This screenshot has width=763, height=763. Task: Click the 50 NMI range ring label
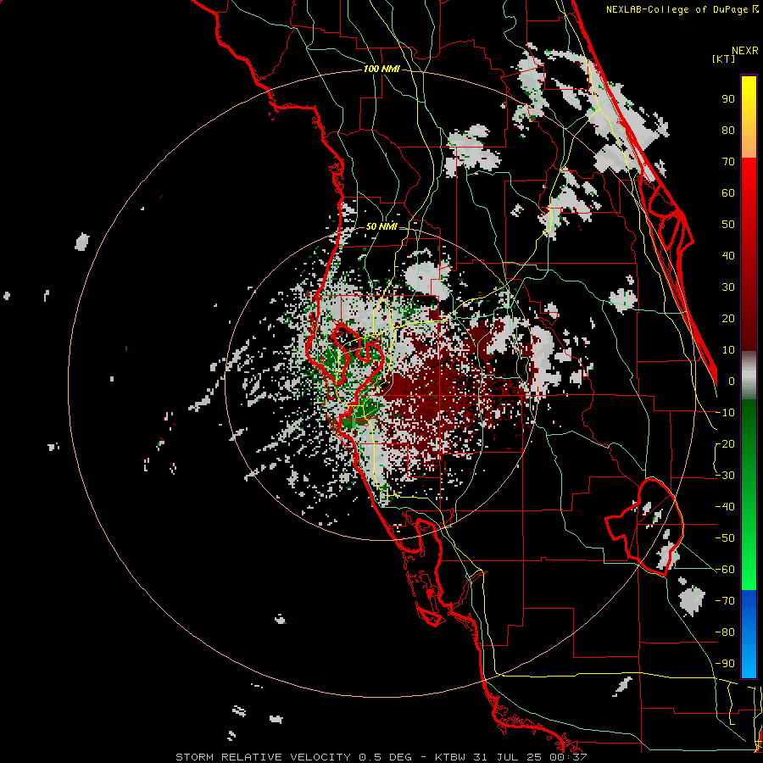[381, 226]
